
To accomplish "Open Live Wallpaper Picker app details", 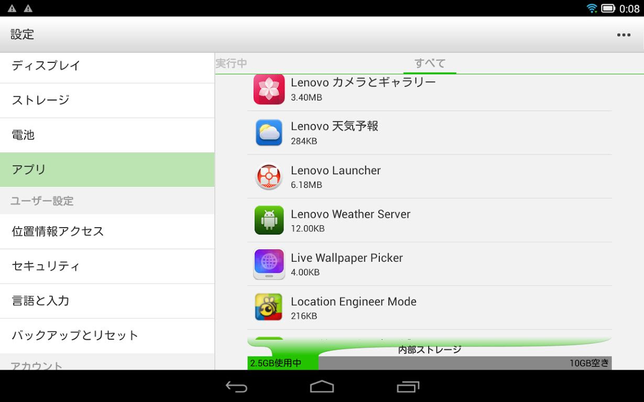I will point(430,264).
